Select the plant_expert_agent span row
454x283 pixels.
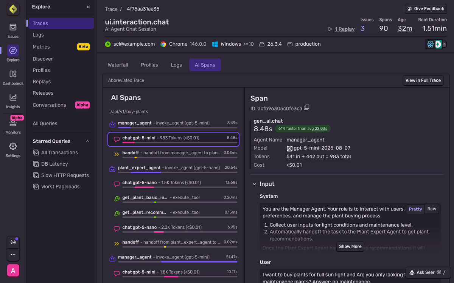pos(140,167)
